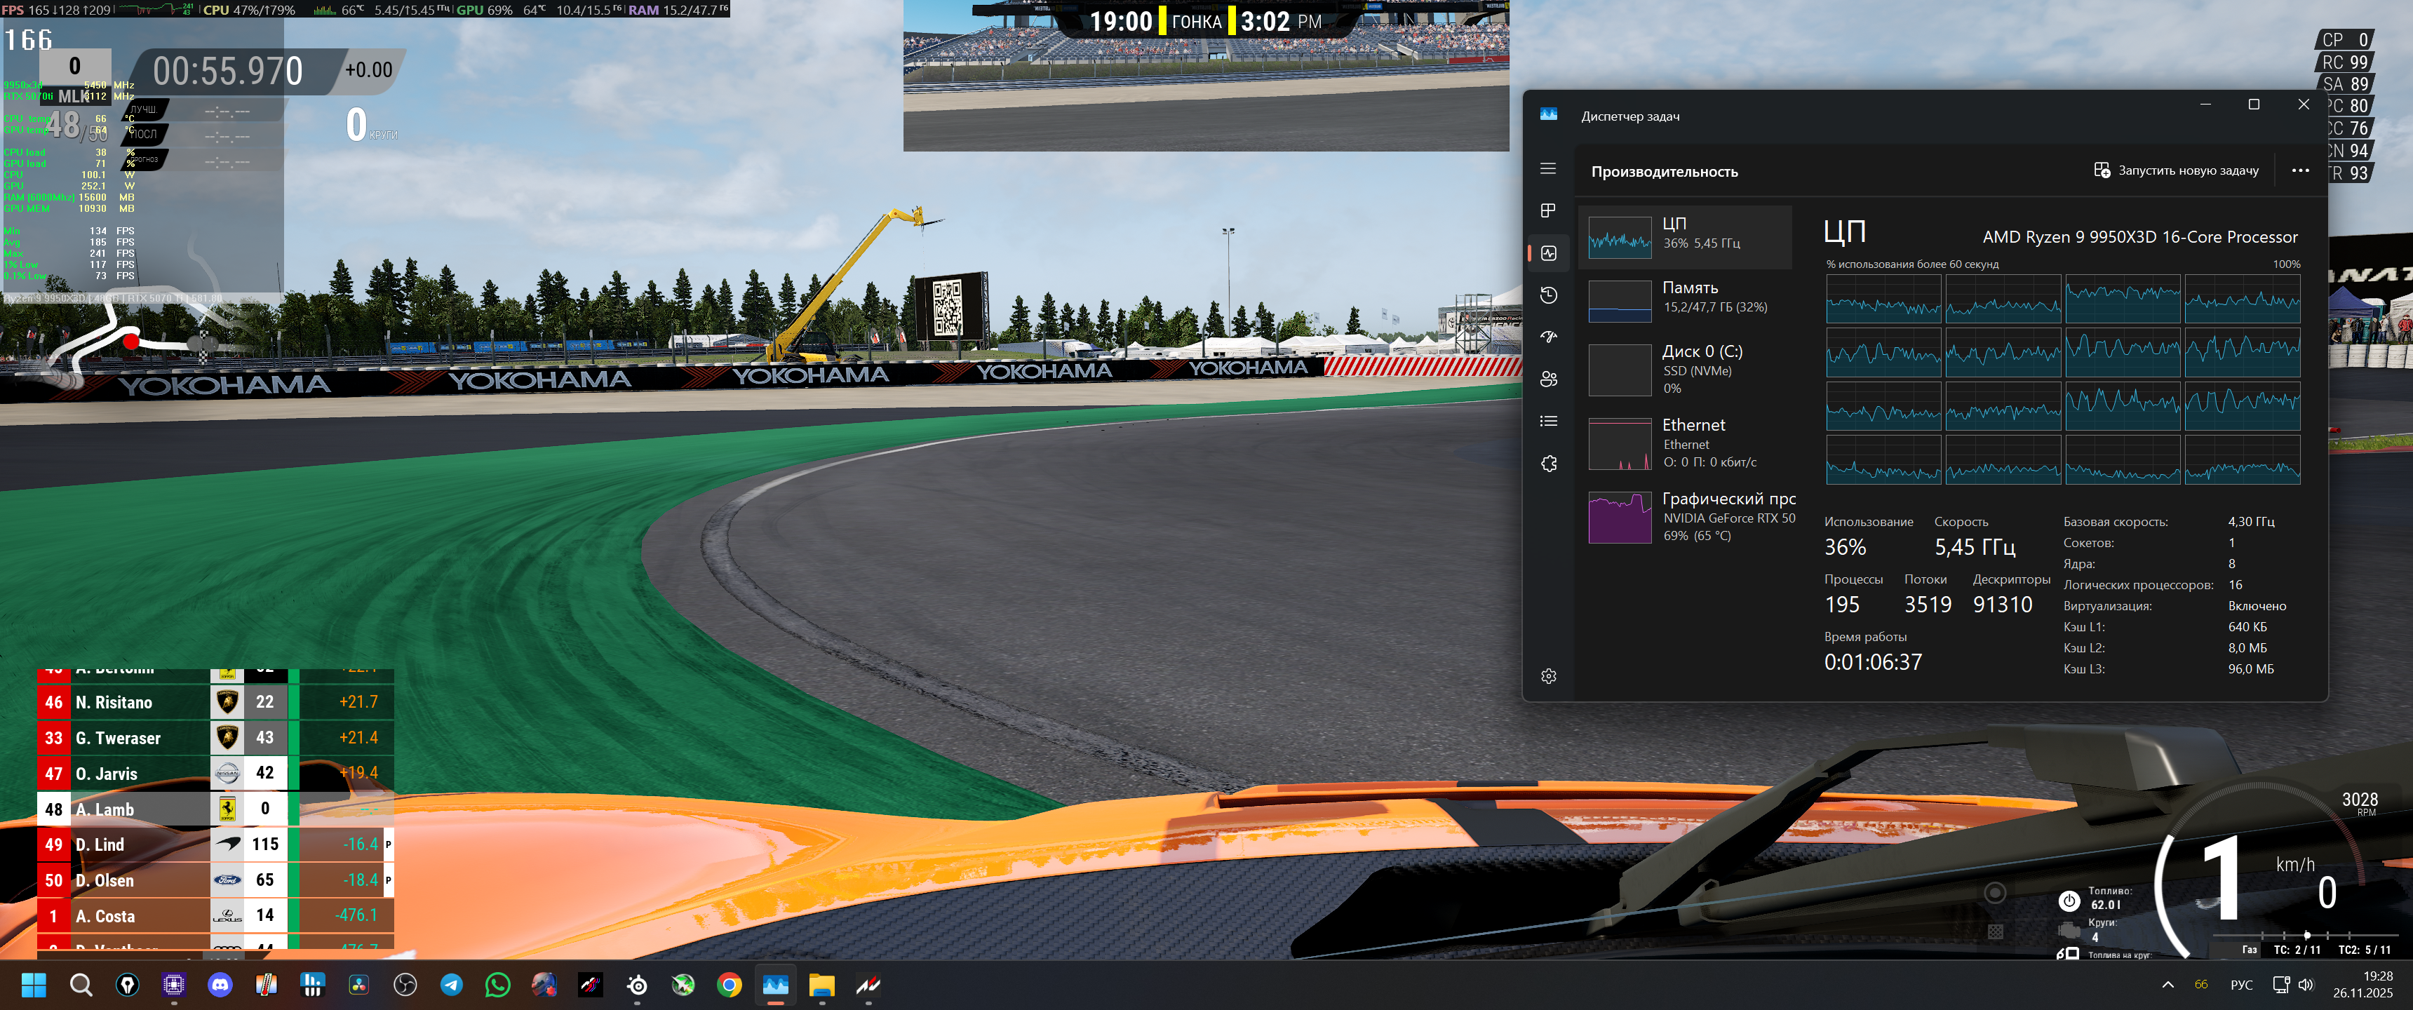Screen dimensions: 2413x1010
Task: Open the three-dots more options menu
Action: click(2299, 170)
